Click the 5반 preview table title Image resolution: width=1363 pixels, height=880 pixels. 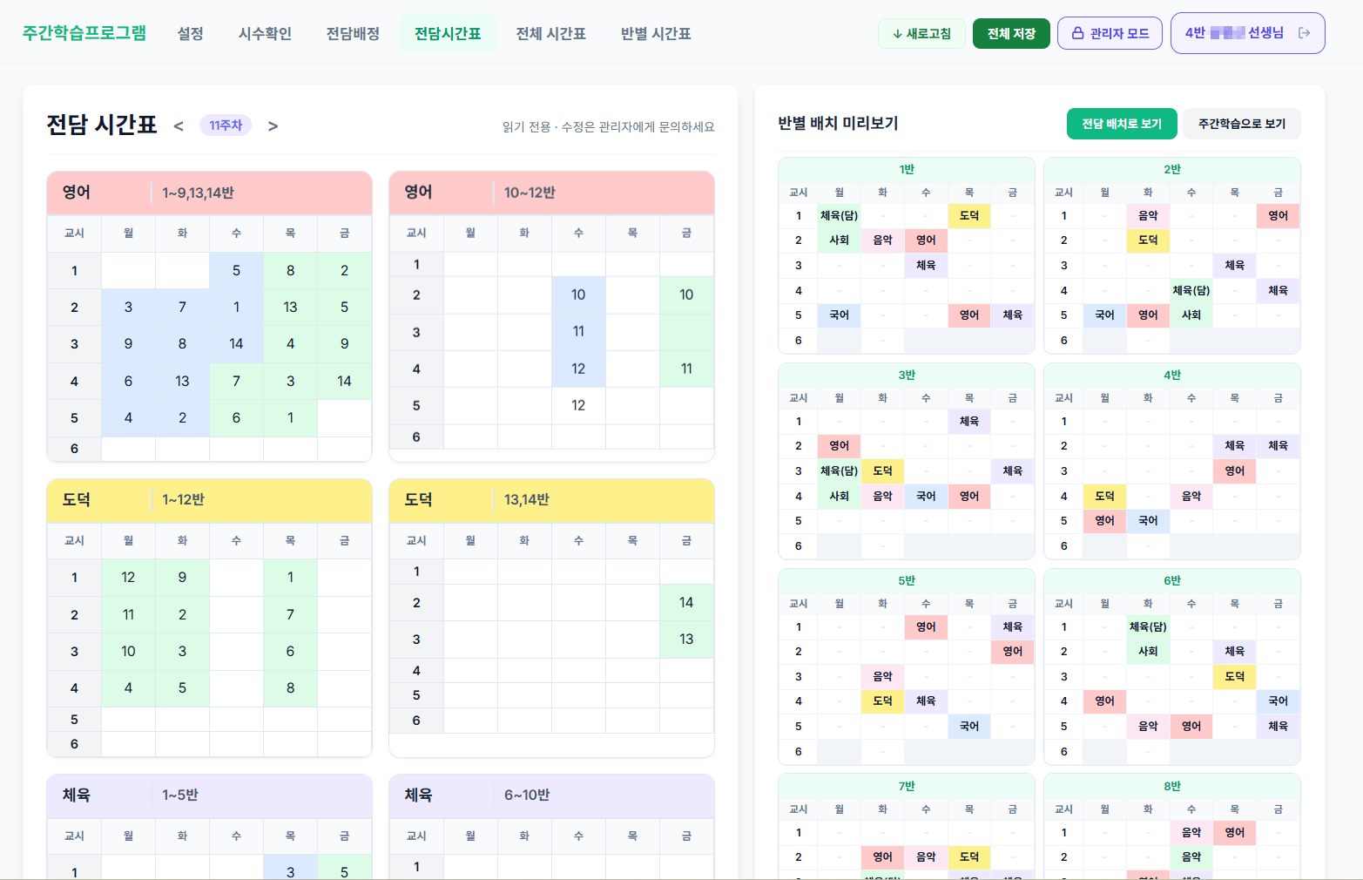click(907, 580)
